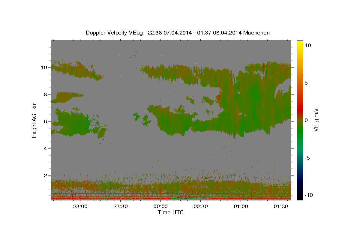Click the 01:00 time tick label
The image size is (360, 240).
[241, 206]
